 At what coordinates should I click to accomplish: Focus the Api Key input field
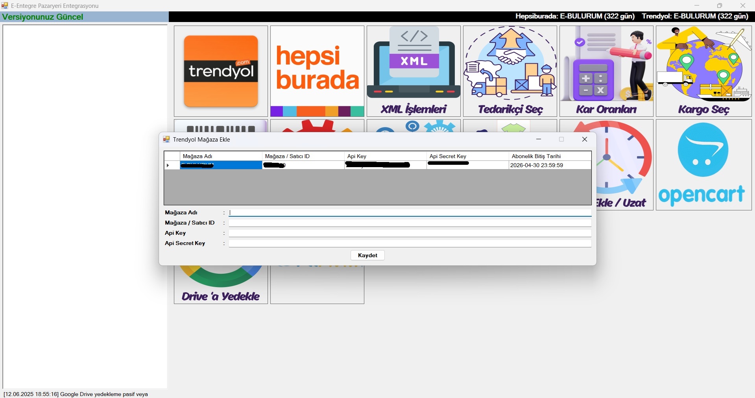point(410,233)
